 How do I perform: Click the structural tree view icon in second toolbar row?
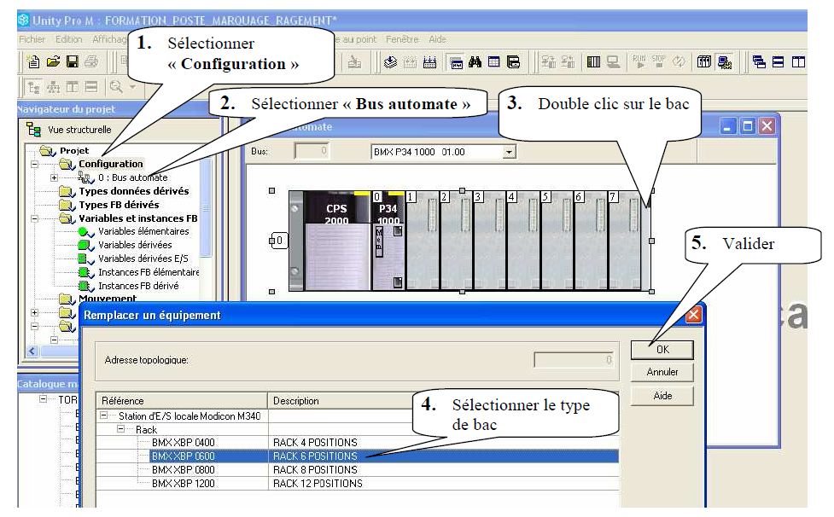[34, 87]
